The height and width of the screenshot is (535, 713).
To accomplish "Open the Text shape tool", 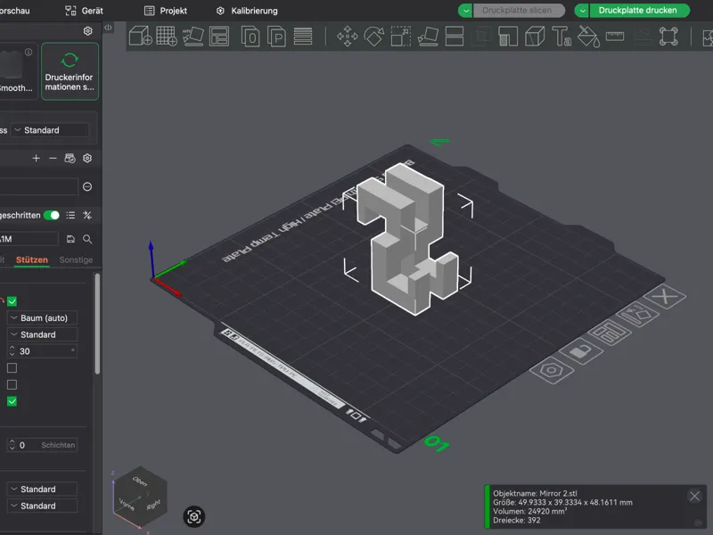I will (x=561, y=37).
